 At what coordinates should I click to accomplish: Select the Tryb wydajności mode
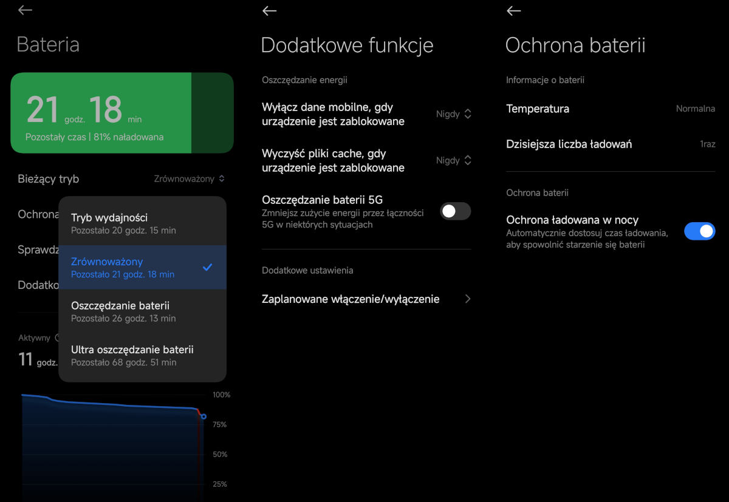click(x=142, y=223)
